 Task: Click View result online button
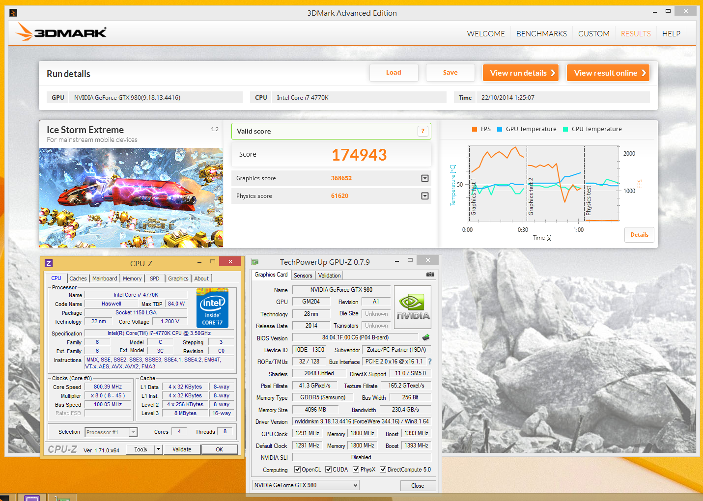608,73
